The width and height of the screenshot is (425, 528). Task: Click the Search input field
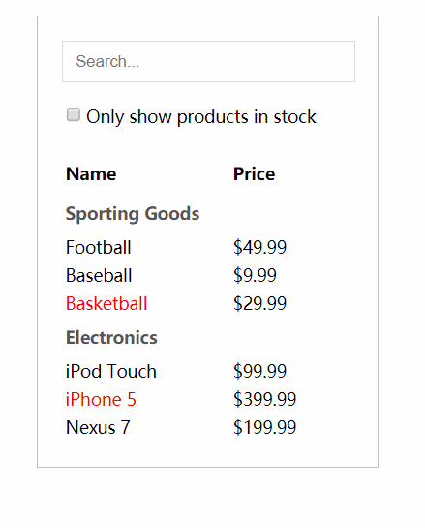coord(208,61)
